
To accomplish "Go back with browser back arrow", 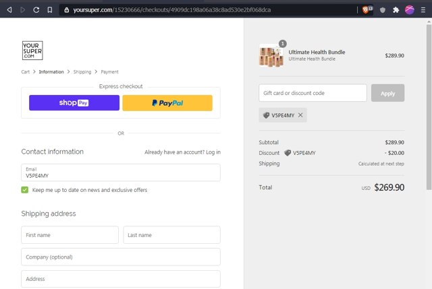I will click(9, 10).
